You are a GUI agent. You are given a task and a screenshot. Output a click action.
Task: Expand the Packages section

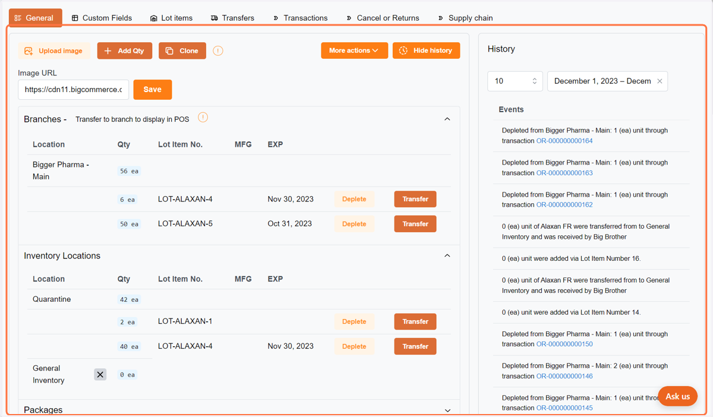click(447, 410)
